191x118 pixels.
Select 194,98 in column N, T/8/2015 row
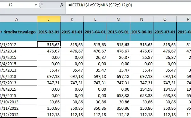(142, 89)
